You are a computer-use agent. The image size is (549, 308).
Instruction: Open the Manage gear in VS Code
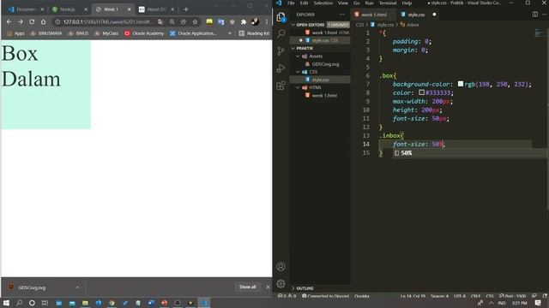281,284
